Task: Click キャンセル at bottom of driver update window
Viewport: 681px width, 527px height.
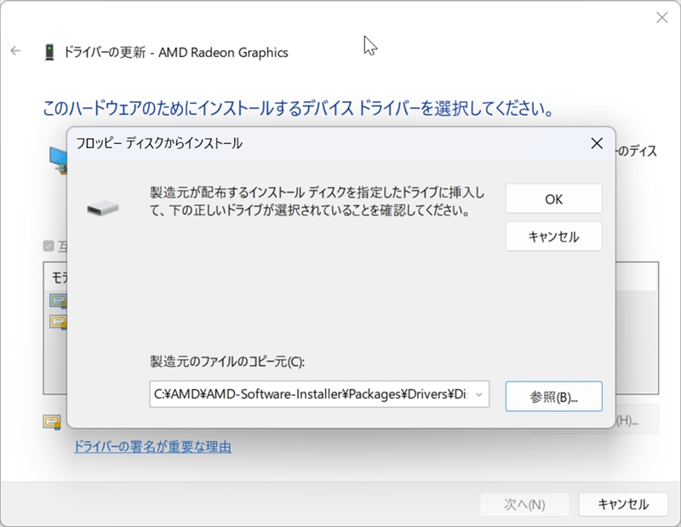Action: coord(623,504)
